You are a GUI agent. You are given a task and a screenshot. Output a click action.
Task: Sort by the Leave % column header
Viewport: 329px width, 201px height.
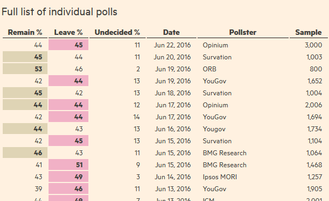click(68, 33)
